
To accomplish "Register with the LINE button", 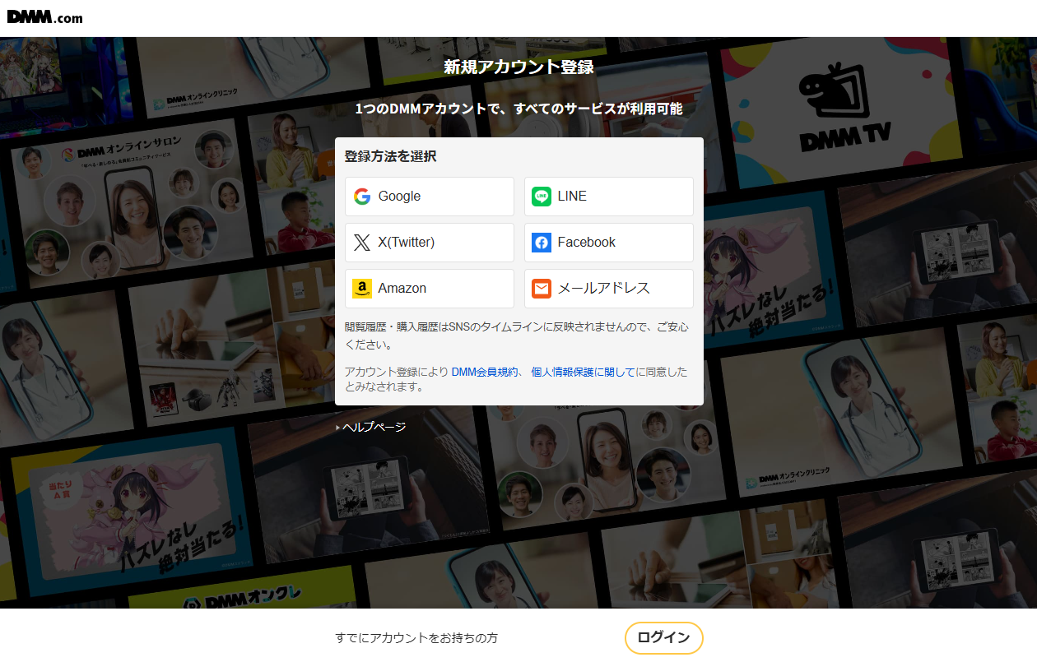I will click(x=609, y=197).
